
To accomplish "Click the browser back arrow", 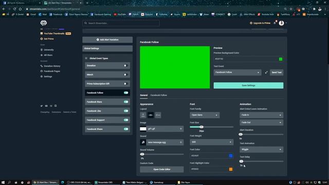I will (x=4, y=9).
